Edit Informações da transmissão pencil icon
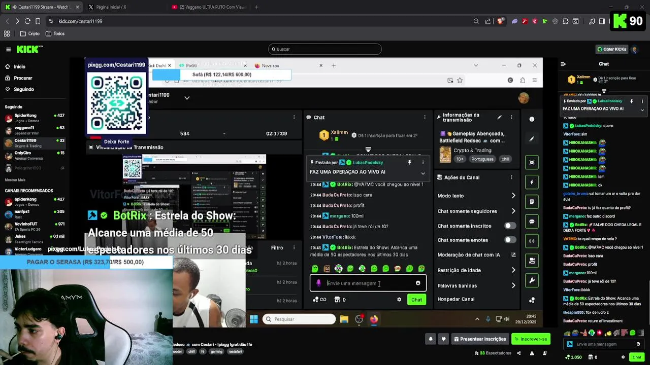The image size is (650, 365). coord(500,117)
